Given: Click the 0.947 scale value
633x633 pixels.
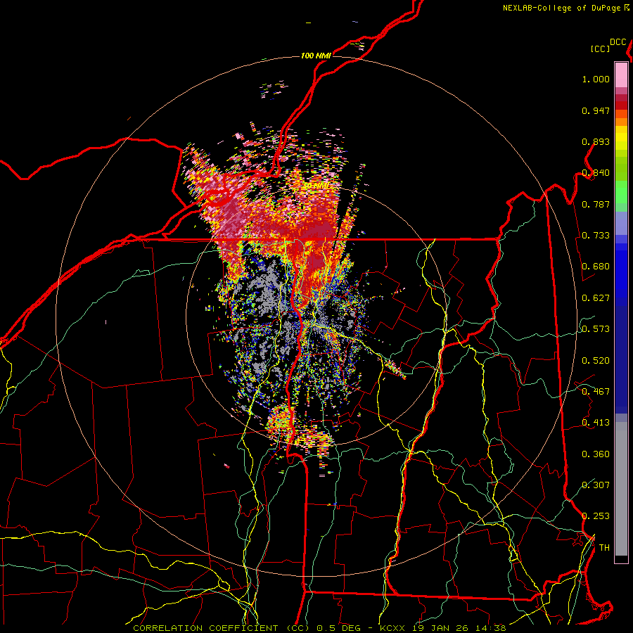Looking at the screenshot, I should coord(596,110).
